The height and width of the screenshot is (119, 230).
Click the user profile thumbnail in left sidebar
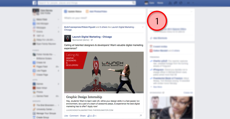36,12
